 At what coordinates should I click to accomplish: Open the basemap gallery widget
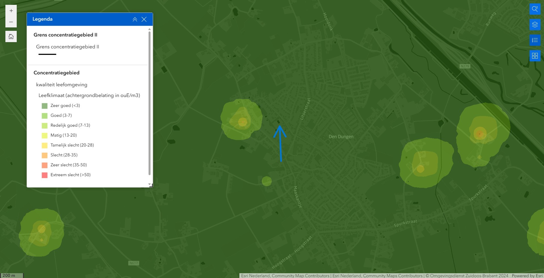coord(535,56)
